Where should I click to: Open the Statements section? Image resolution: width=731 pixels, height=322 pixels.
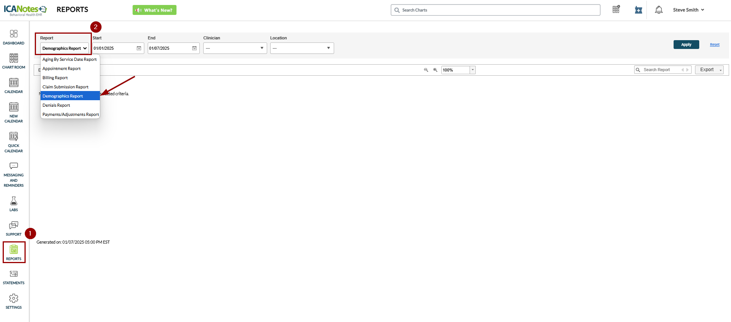(x=14, y=278)
